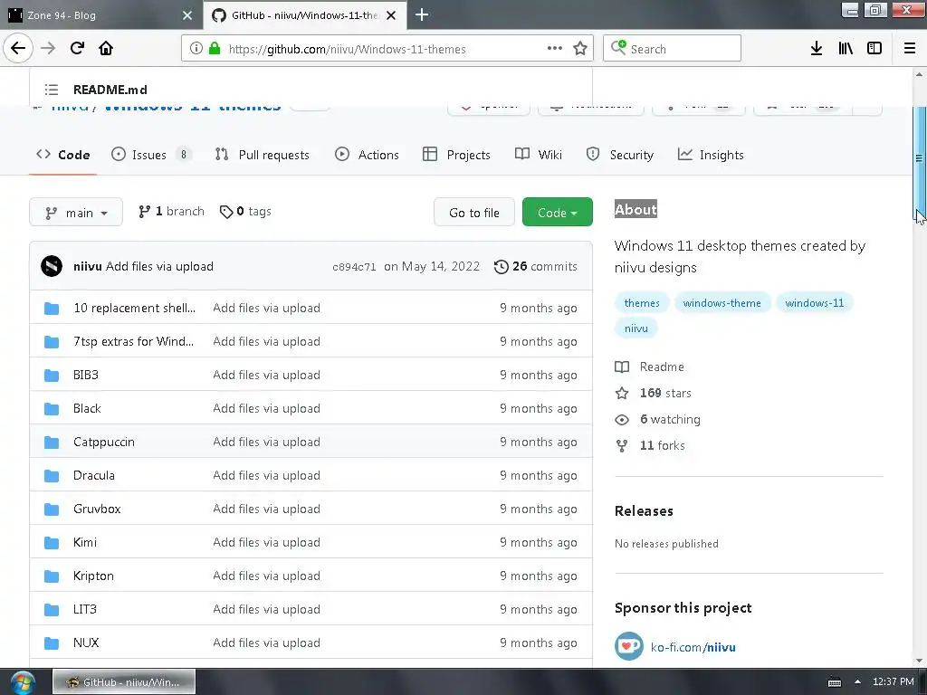Close the Zone 94 - Blog tab

187,15
